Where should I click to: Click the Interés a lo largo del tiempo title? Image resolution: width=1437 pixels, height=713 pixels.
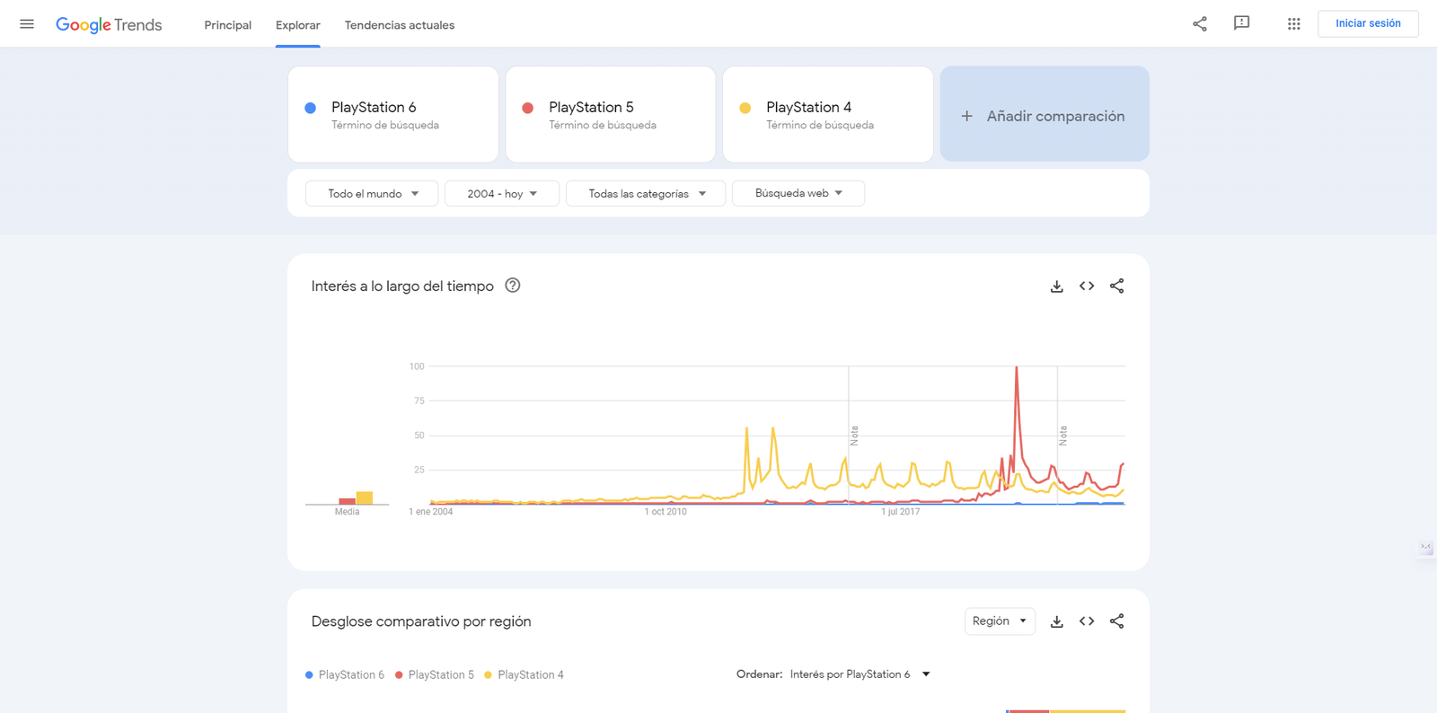tap(402, 286)
